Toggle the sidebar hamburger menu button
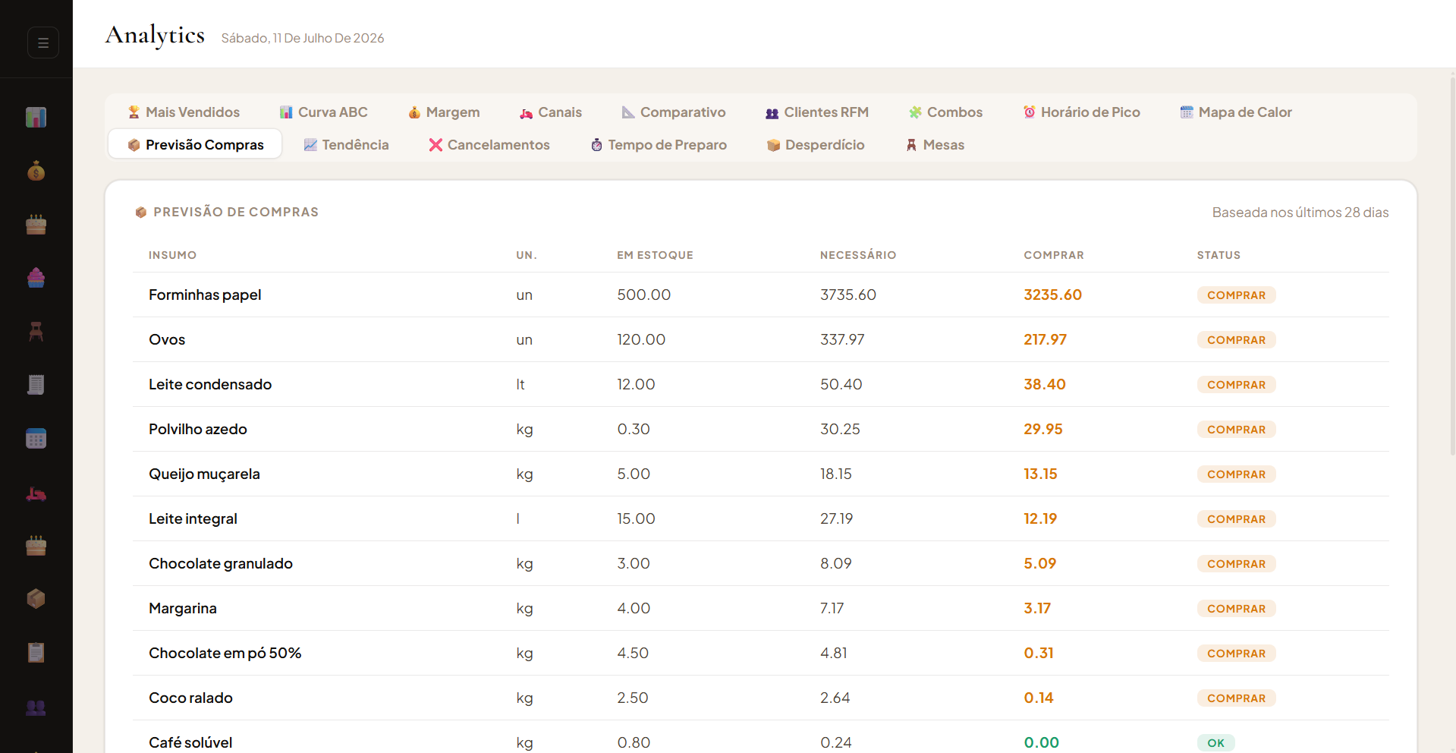This screenshot has height=753, width=1456. pos(43,43)
